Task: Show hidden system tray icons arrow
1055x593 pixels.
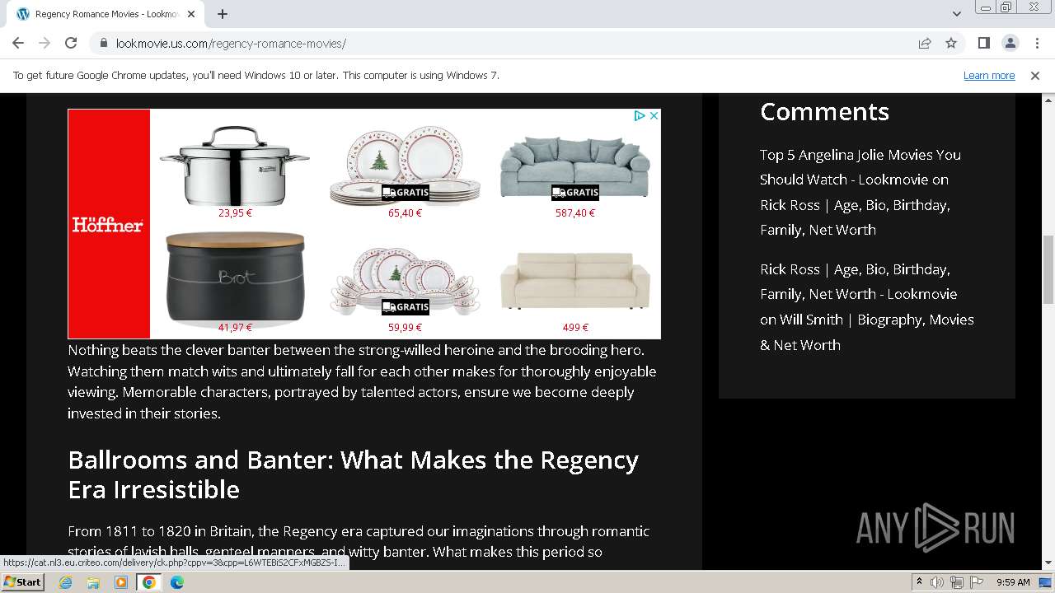Action: [x=920, y=582]
